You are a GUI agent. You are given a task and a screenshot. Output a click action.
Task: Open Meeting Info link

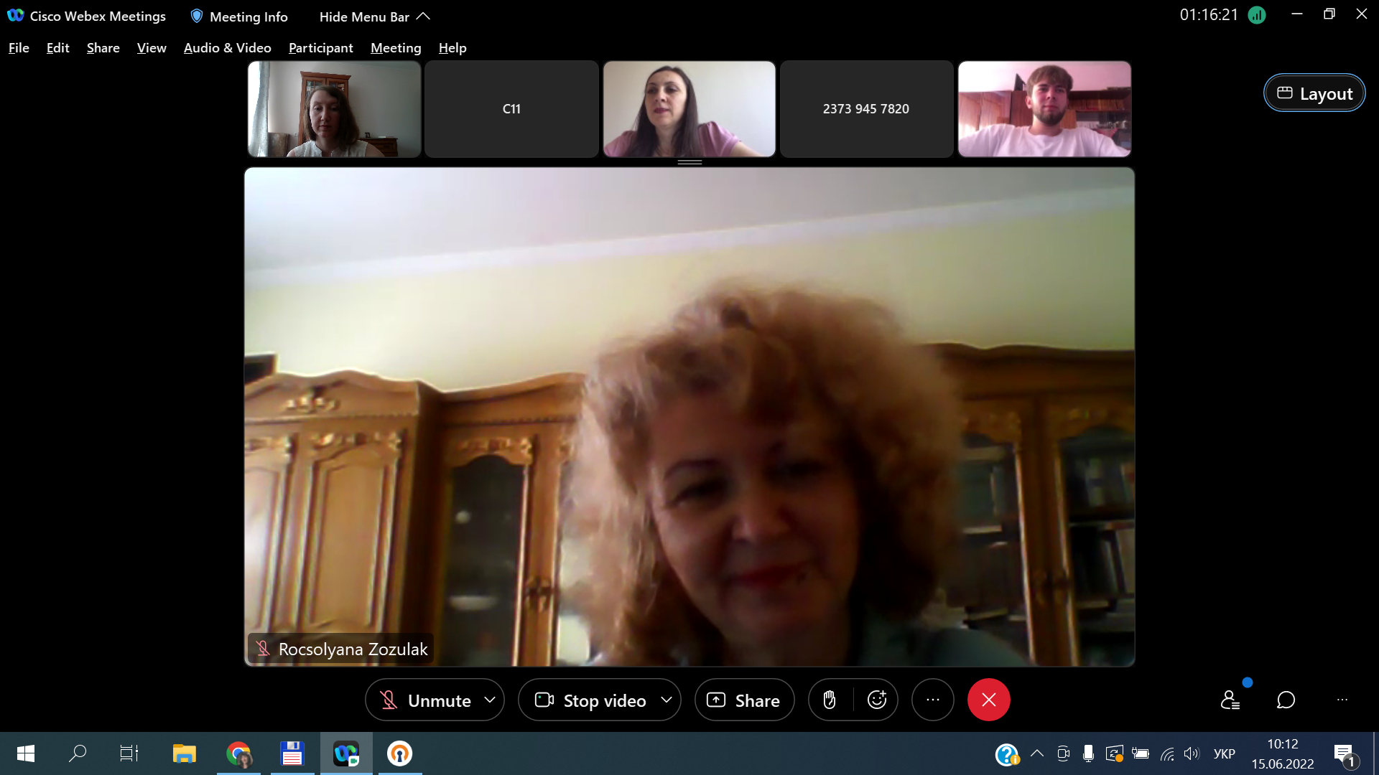coord(239,17)
